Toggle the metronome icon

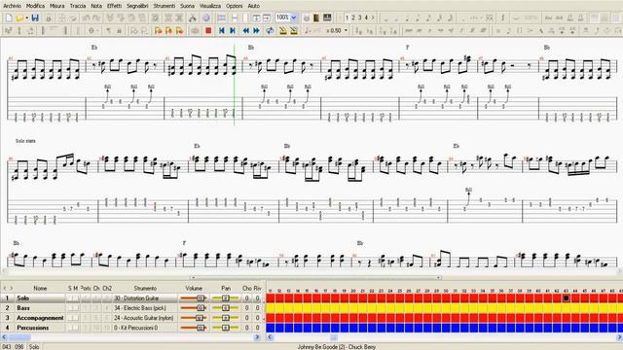click(x=283, y=30)
